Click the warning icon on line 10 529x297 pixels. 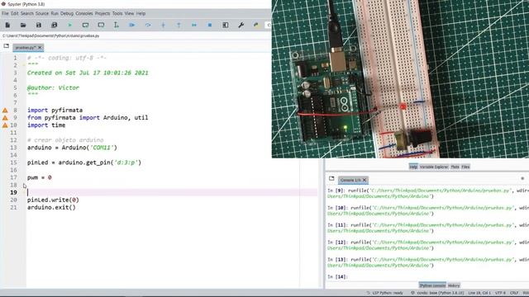coord(5,125)
